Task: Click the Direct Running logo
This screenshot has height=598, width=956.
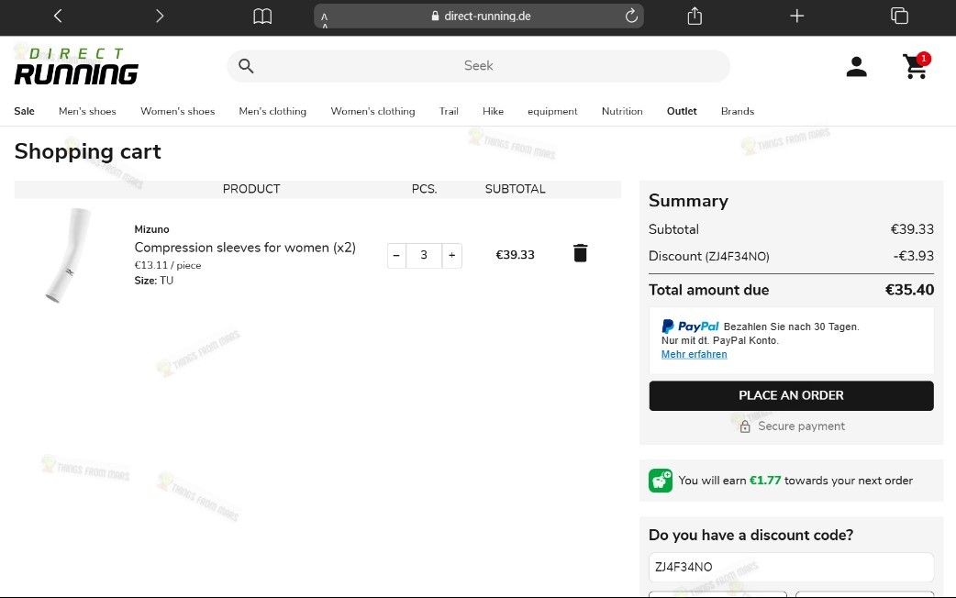Action: coord(76,66)
